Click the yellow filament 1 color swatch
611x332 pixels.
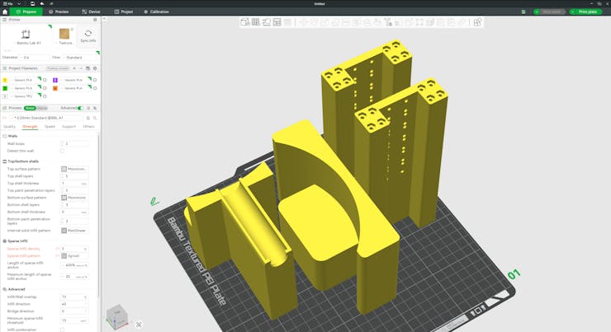click(5, 80)
